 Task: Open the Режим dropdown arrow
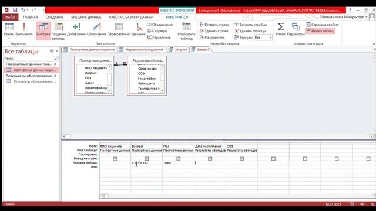click(x=9, y=38)
